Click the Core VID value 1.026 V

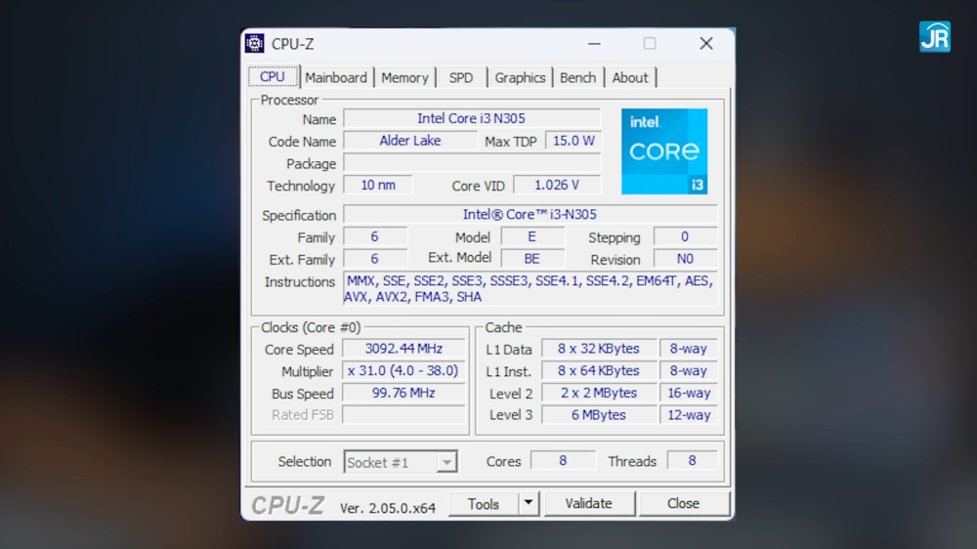(557, 185)
